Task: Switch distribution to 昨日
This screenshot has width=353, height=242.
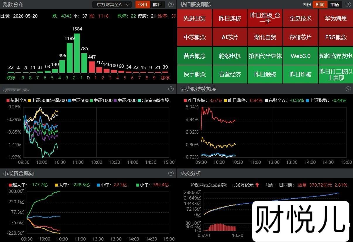Action: click(157, 5)
